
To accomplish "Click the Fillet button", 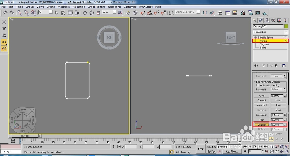I will pos(262,119).
